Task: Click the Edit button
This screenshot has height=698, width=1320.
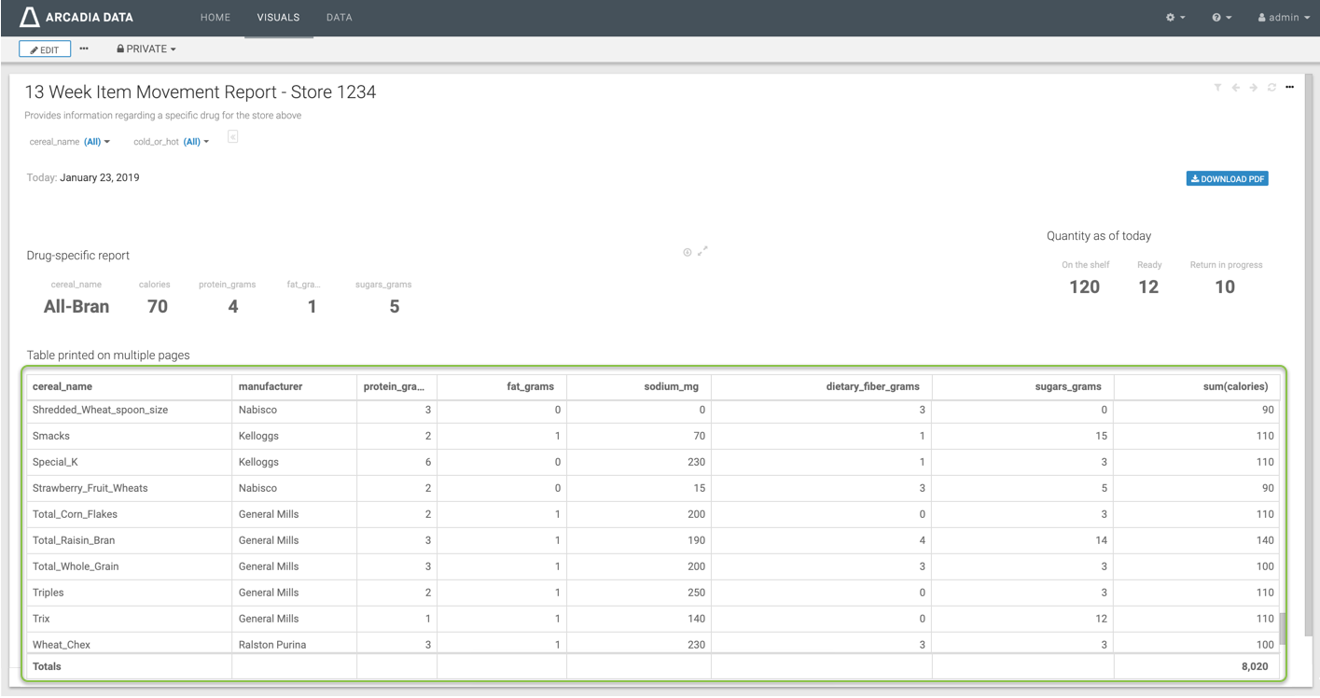Action: (x=45, y=49)
